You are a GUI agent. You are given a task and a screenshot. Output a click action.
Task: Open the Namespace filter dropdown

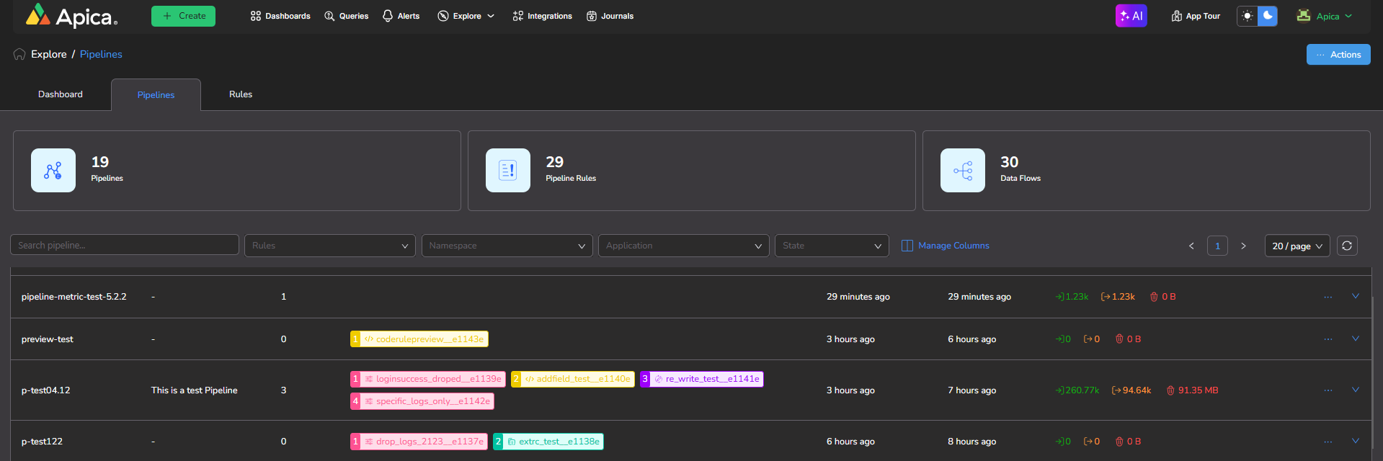point(507,246)
